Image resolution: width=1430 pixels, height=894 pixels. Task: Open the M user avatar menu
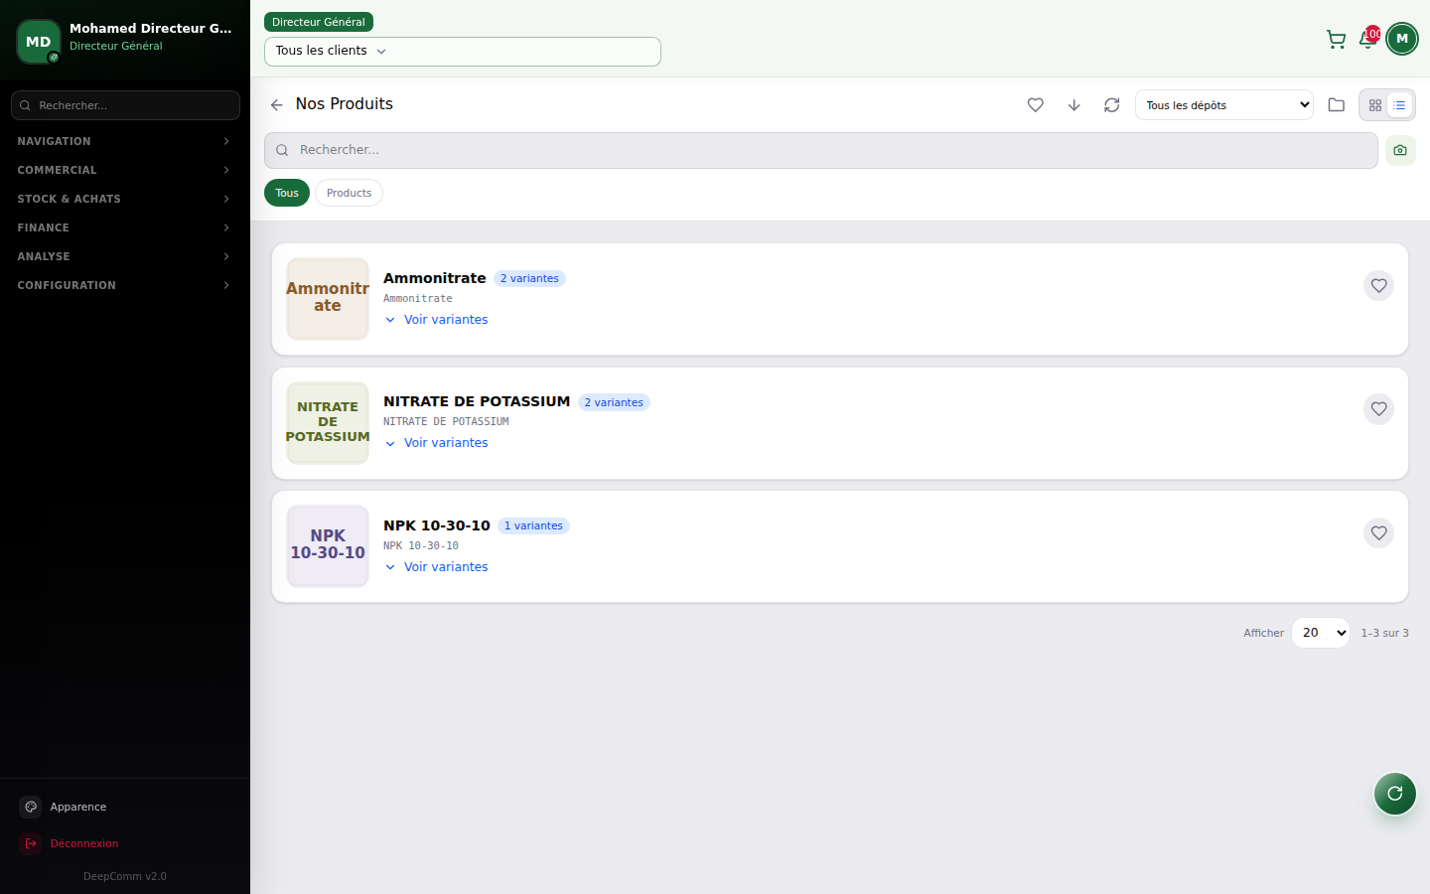[1402, 39]
